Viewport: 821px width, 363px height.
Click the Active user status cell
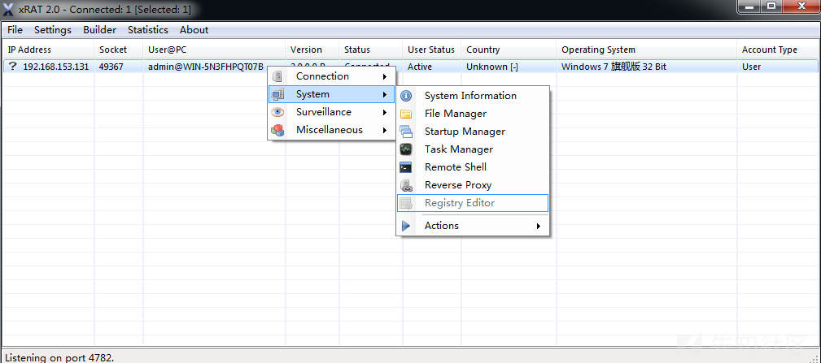point(420,67)
